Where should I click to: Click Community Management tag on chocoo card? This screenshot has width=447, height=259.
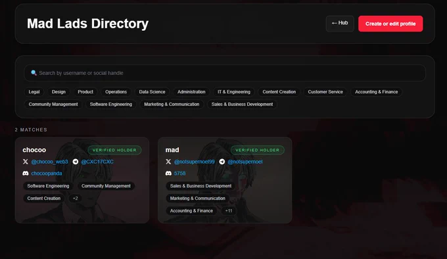[x=106, y=186]
